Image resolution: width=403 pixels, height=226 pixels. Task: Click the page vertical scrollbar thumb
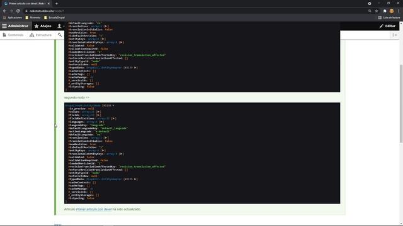[401, 103]
